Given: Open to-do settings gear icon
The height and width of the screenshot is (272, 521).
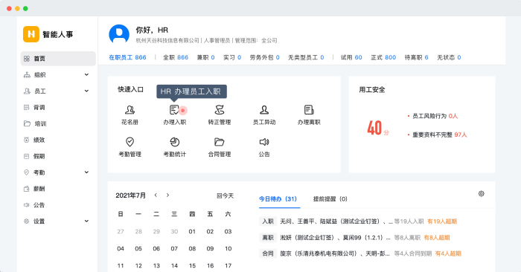Looking at the screenshot, I should point(481,194).
